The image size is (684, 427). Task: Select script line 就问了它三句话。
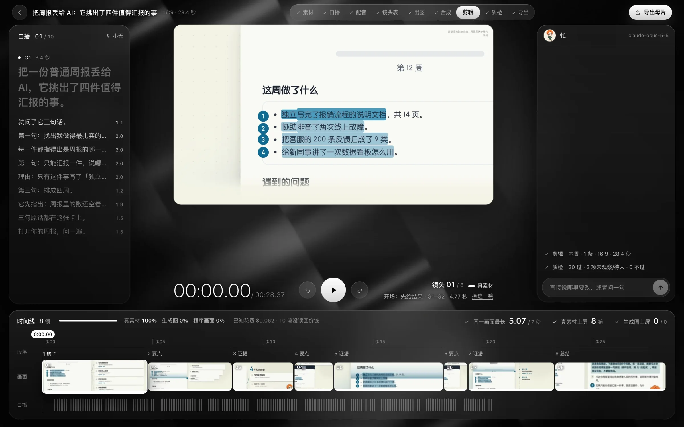pyautogui.click(x=70, y=122)
